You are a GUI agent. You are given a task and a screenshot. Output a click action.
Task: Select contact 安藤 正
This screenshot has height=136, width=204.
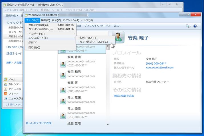(82, 87)
